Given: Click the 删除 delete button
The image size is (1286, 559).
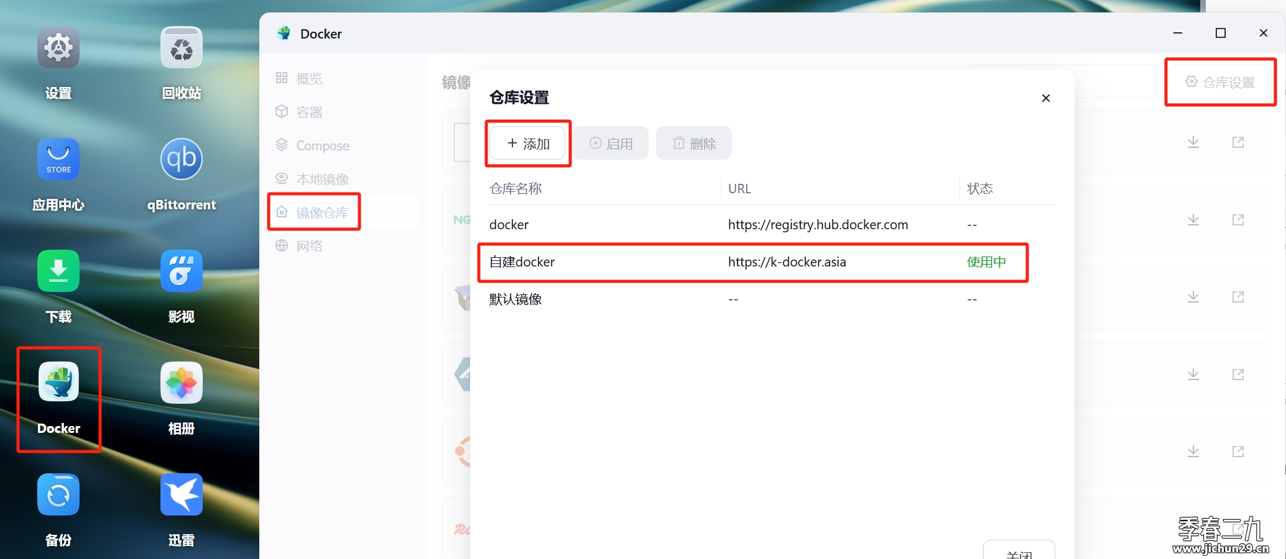Looking at the screenshot, I should 694,143.
